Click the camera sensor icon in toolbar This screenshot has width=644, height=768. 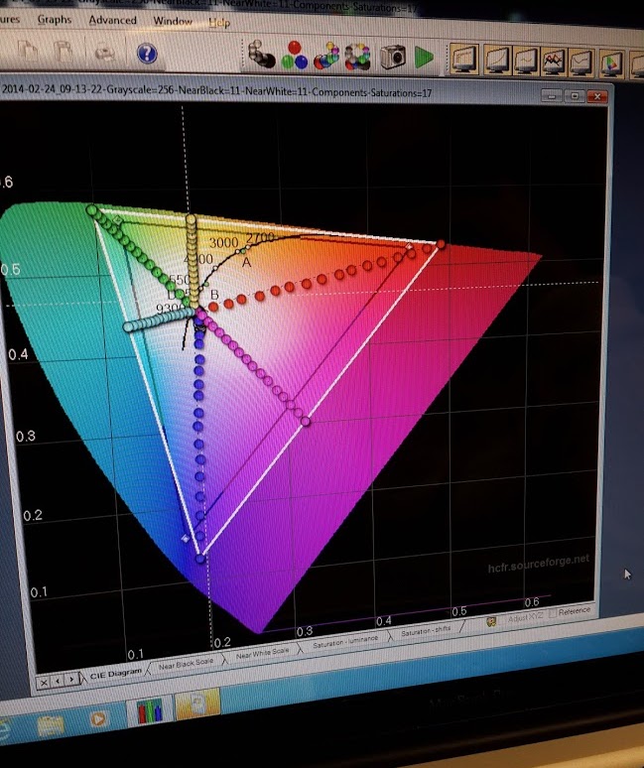(394, 57)
